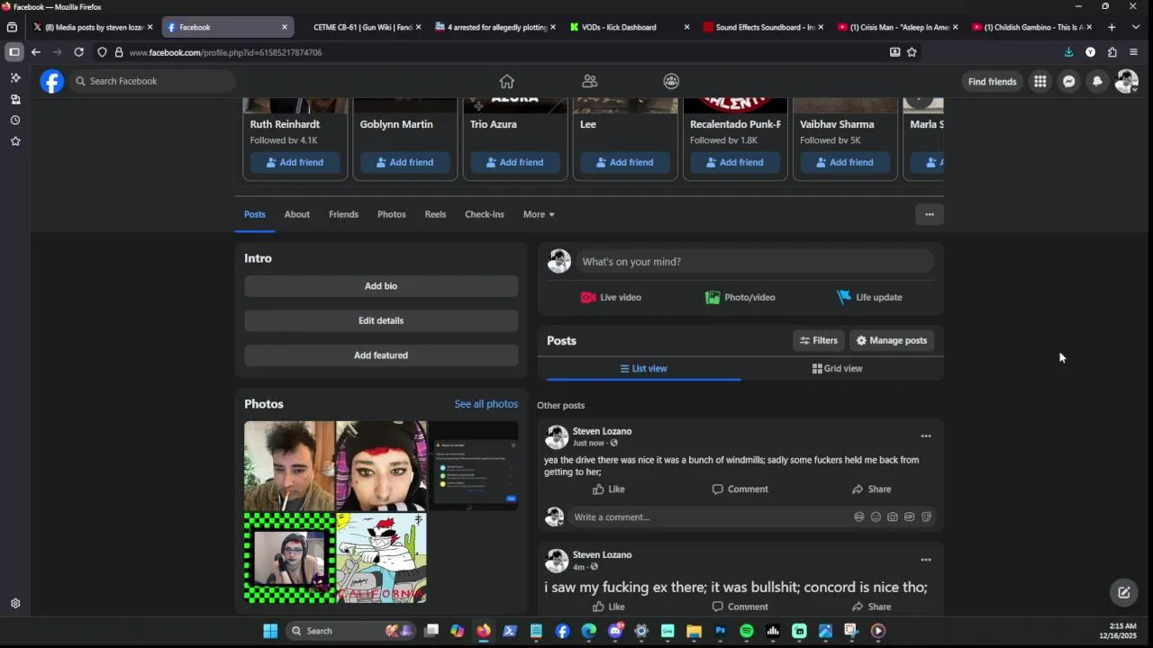Image resolution: width=1153 pixels, height=648 pixels.
Task: Share the concord ex post
Action: click(871, 607)
